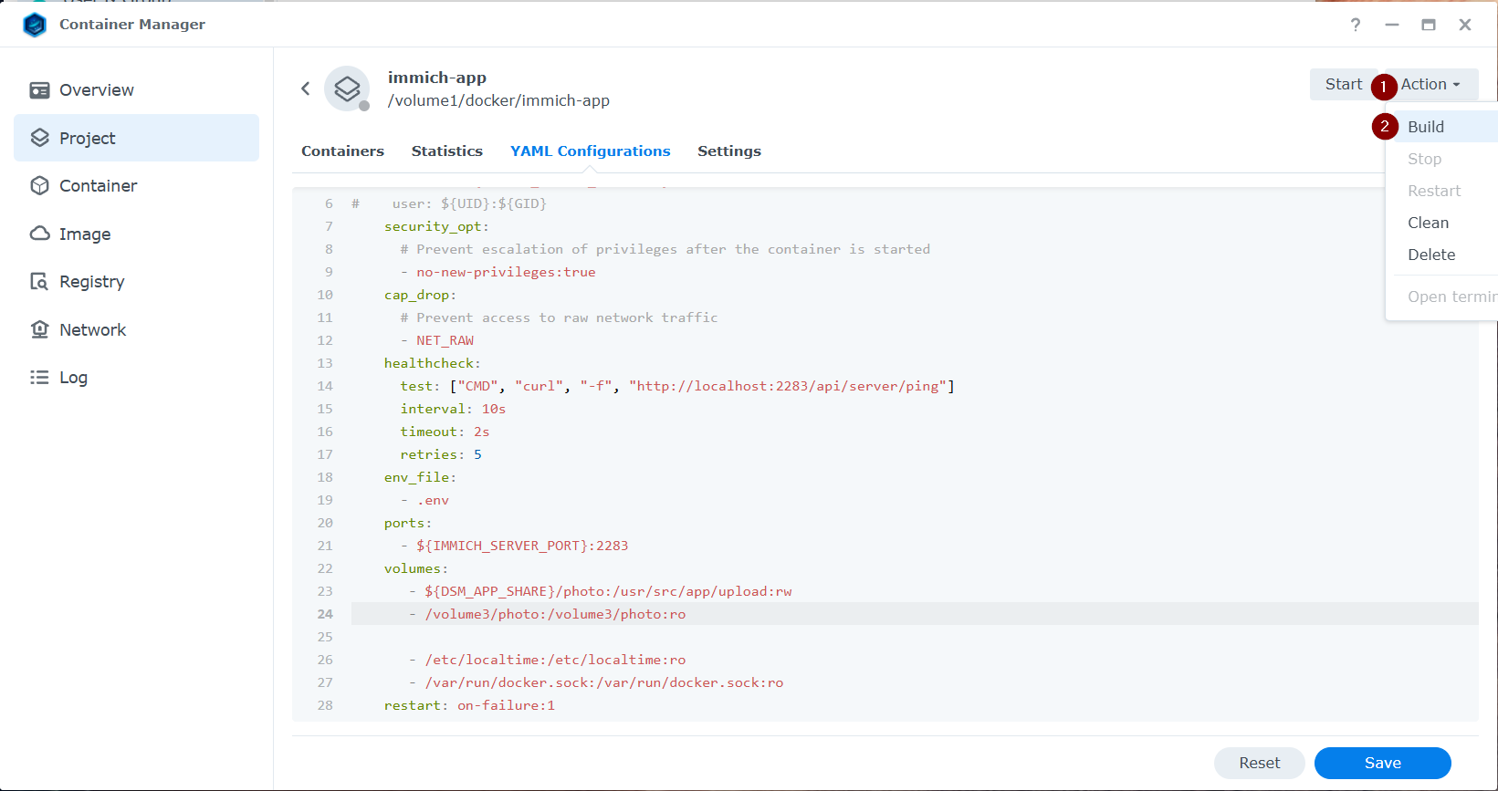
Task: Switch to the Settings tab
Action: (729, 151)
